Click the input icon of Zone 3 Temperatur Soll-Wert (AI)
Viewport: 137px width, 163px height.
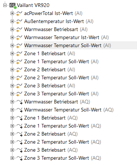[x=19, y=94]
